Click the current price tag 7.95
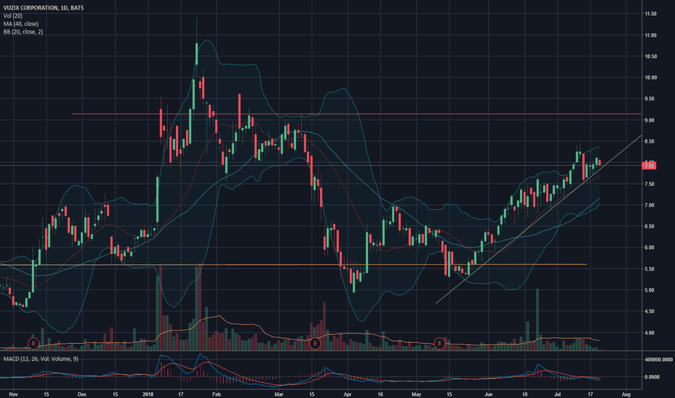 pos(649,165)
